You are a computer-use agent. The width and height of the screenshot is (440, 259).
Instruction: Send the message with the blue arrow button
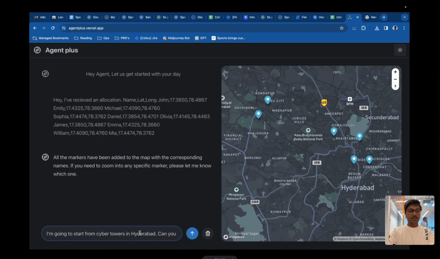coord(192,234)
